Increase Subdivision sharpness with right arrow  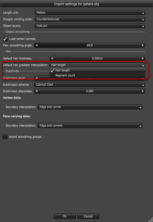click(x=143, y=91)
